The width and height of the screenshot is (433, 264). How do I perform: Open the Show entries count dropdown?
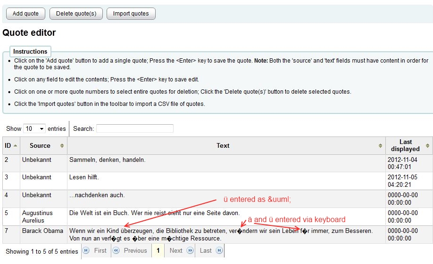(34, 128)
